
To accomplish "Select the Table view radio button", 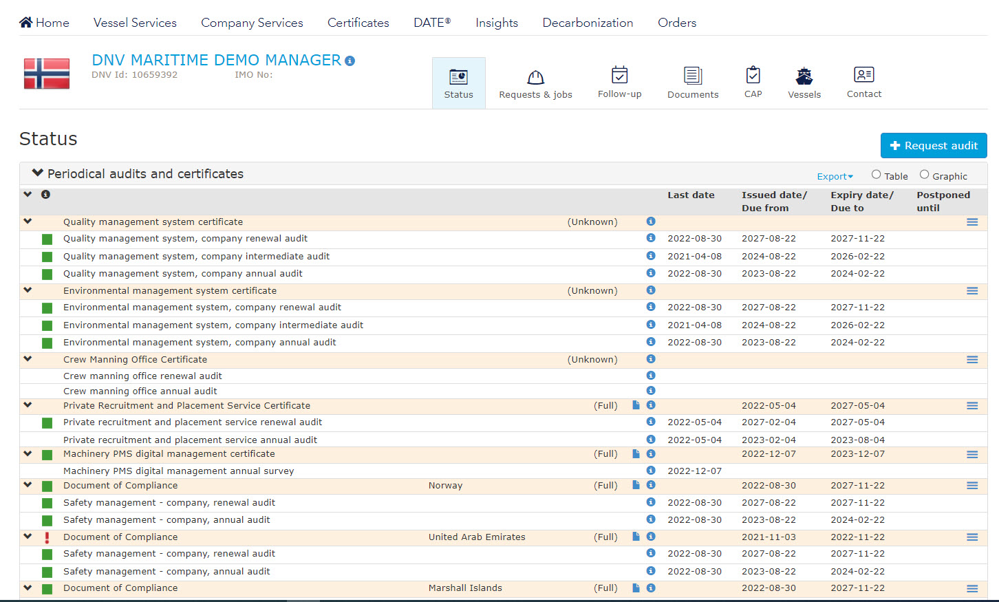I will [876, 175].
